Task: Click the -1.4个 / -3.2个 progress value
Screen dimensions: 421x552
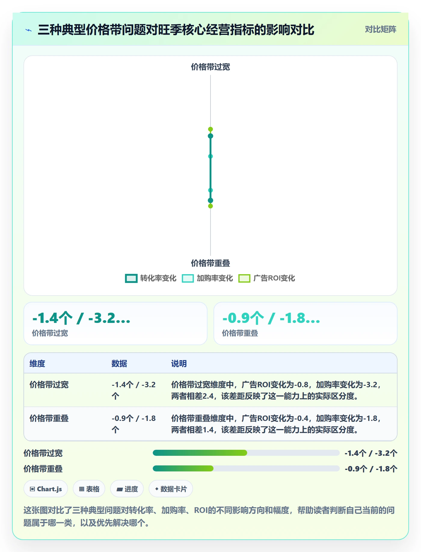Action: [371, 453]
